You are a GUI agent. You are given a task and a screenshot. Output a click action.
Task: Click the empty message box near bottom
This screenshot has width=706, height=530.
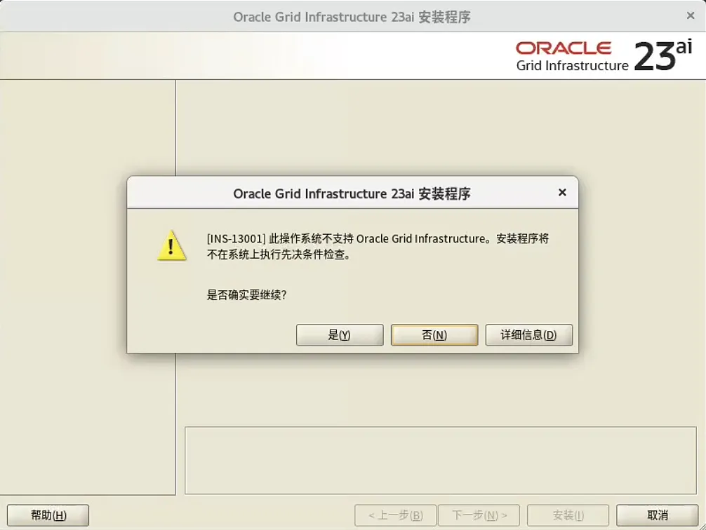[x=441, y=459]
